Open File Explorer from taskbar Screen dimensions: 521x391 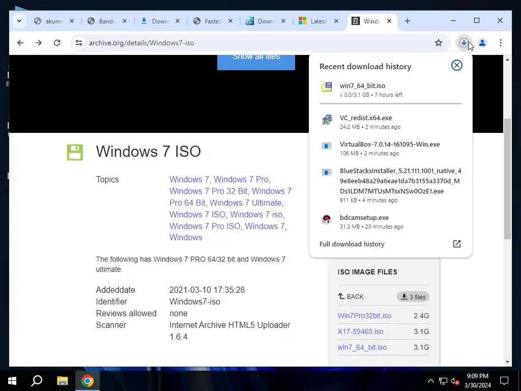(x=62, y=381)
